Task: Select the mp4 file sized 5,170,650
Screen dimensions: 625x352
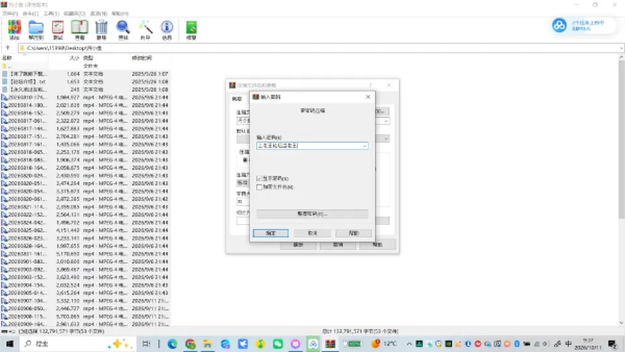Action: (85, 254)
